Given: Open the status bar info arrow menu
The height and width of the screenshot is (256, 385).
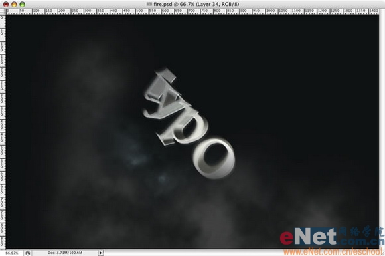Looking at the screenshot, I should tap(100, 253).
